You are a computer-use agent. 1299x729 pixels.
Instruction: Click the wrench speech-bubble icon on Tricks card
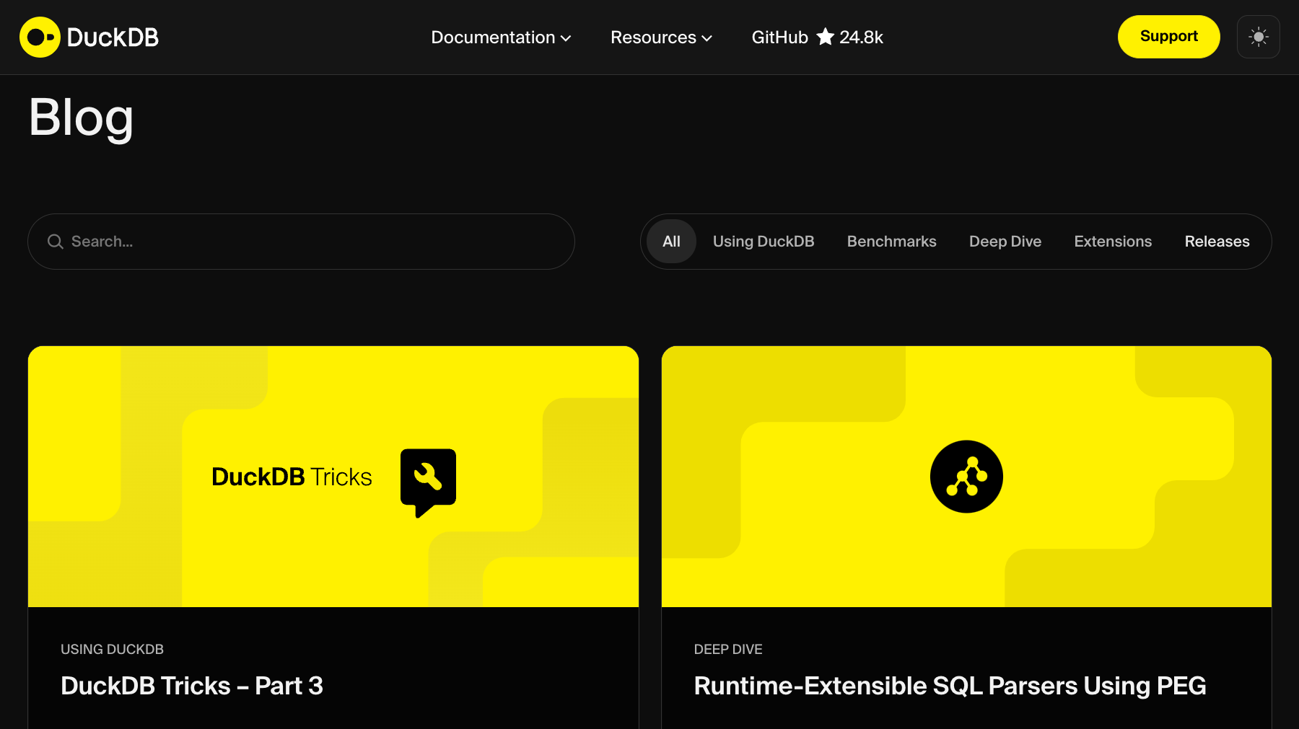(x=428, y=482)
